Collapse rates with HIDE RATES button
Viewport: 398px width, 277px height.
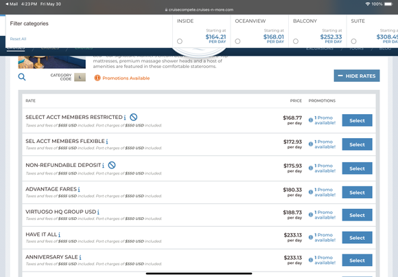pos(357,76)
